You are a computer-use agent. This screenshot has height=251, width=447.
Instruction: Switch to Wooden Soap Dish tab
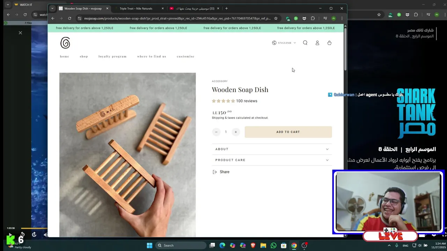83,8
